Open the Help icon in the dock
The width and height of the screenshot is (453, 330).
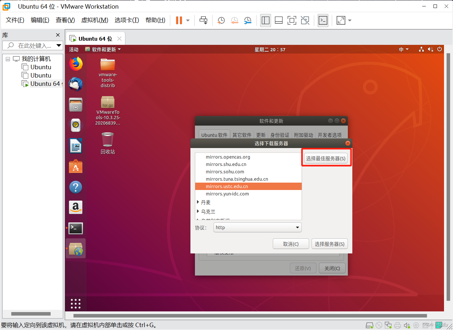pyautogui.click(x=76, y=187)
